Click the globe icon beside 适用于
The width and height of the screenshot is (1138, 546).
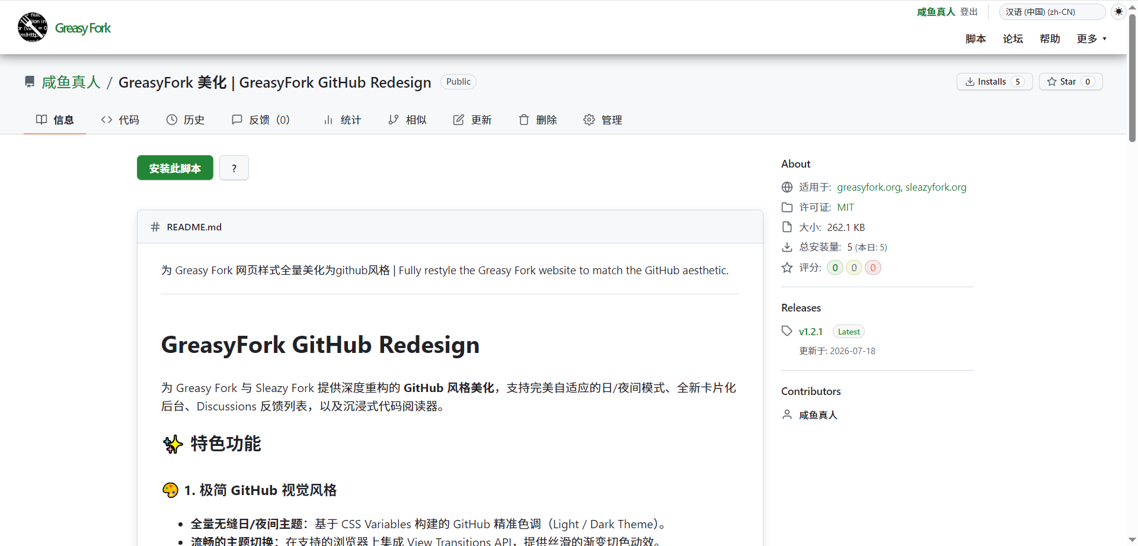[787, 187]
